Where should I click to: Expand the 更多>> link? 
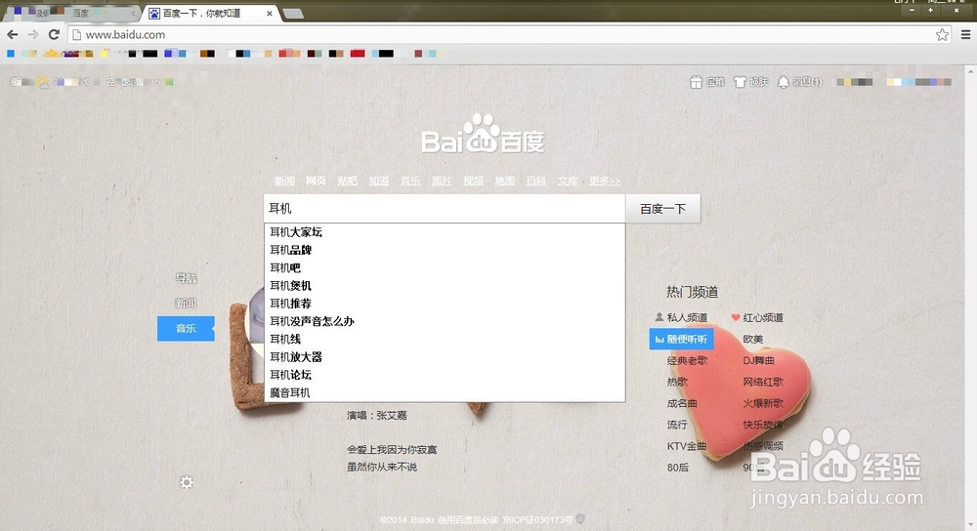pos(605,181)
